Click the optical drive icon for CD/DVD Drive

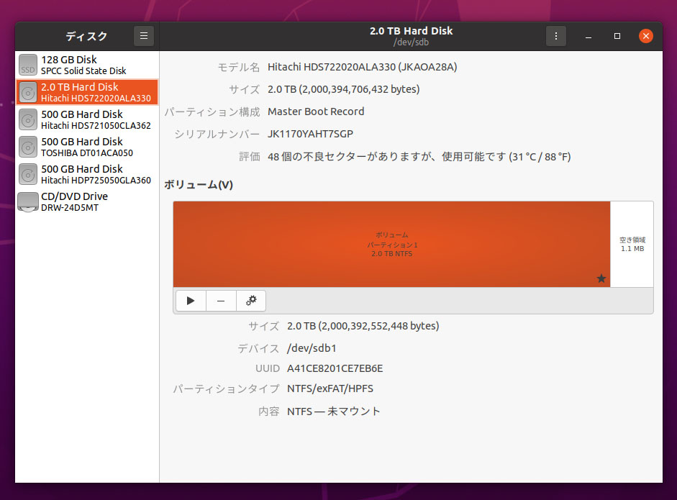click(x=28, y=202)
